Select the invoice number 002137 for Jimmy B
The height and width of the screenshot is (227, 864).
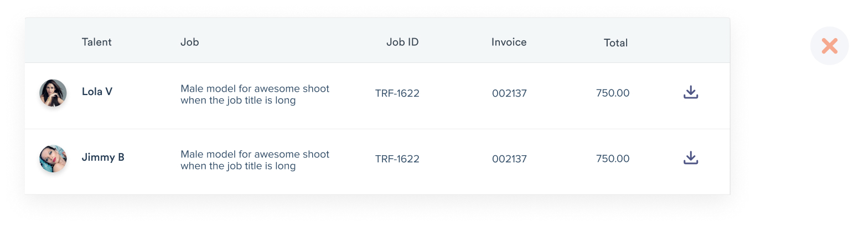pos(509,159)
